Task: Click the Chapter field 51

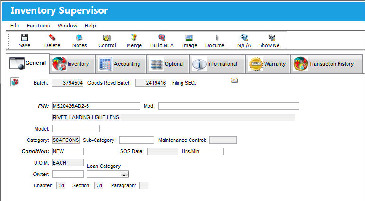Action: point(61,185)
